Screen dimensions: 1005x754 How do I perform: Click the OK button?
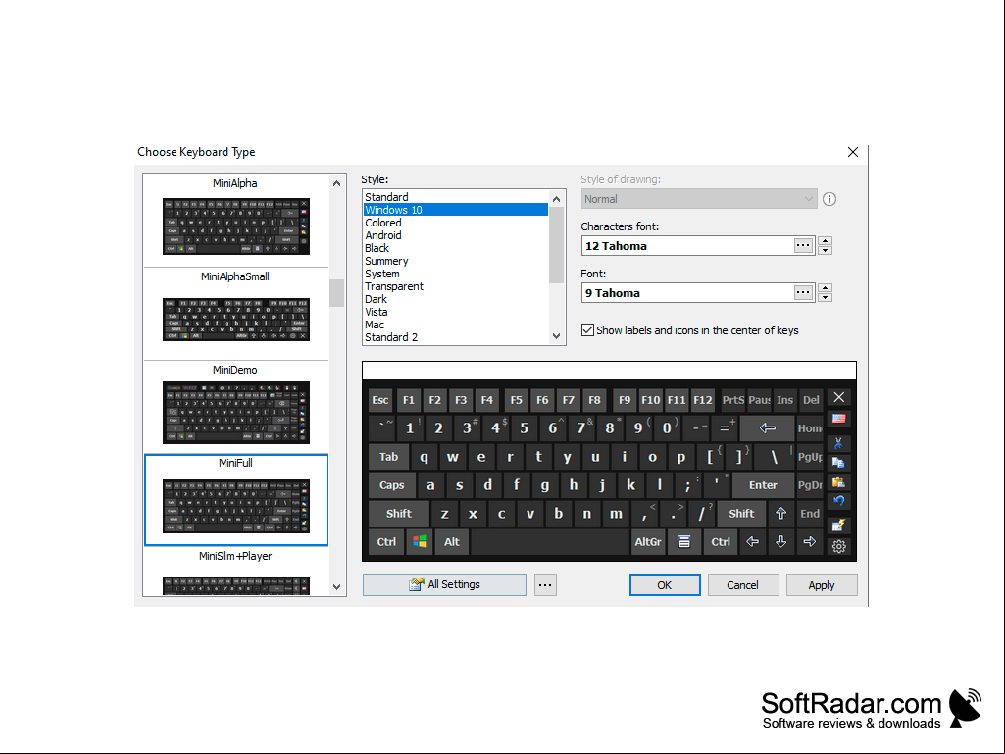click(x=665, y=584)
